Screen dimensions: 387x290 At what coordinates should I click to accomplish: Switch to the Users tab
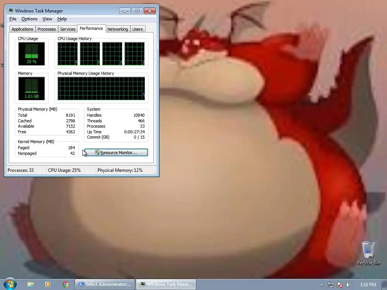point(138,29)
